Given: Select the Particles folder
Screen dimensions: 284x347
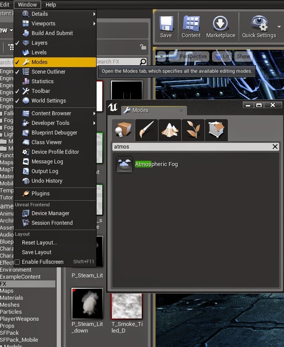Looking at the screenshot, I should pyautogui.click(x=11, y=312).
